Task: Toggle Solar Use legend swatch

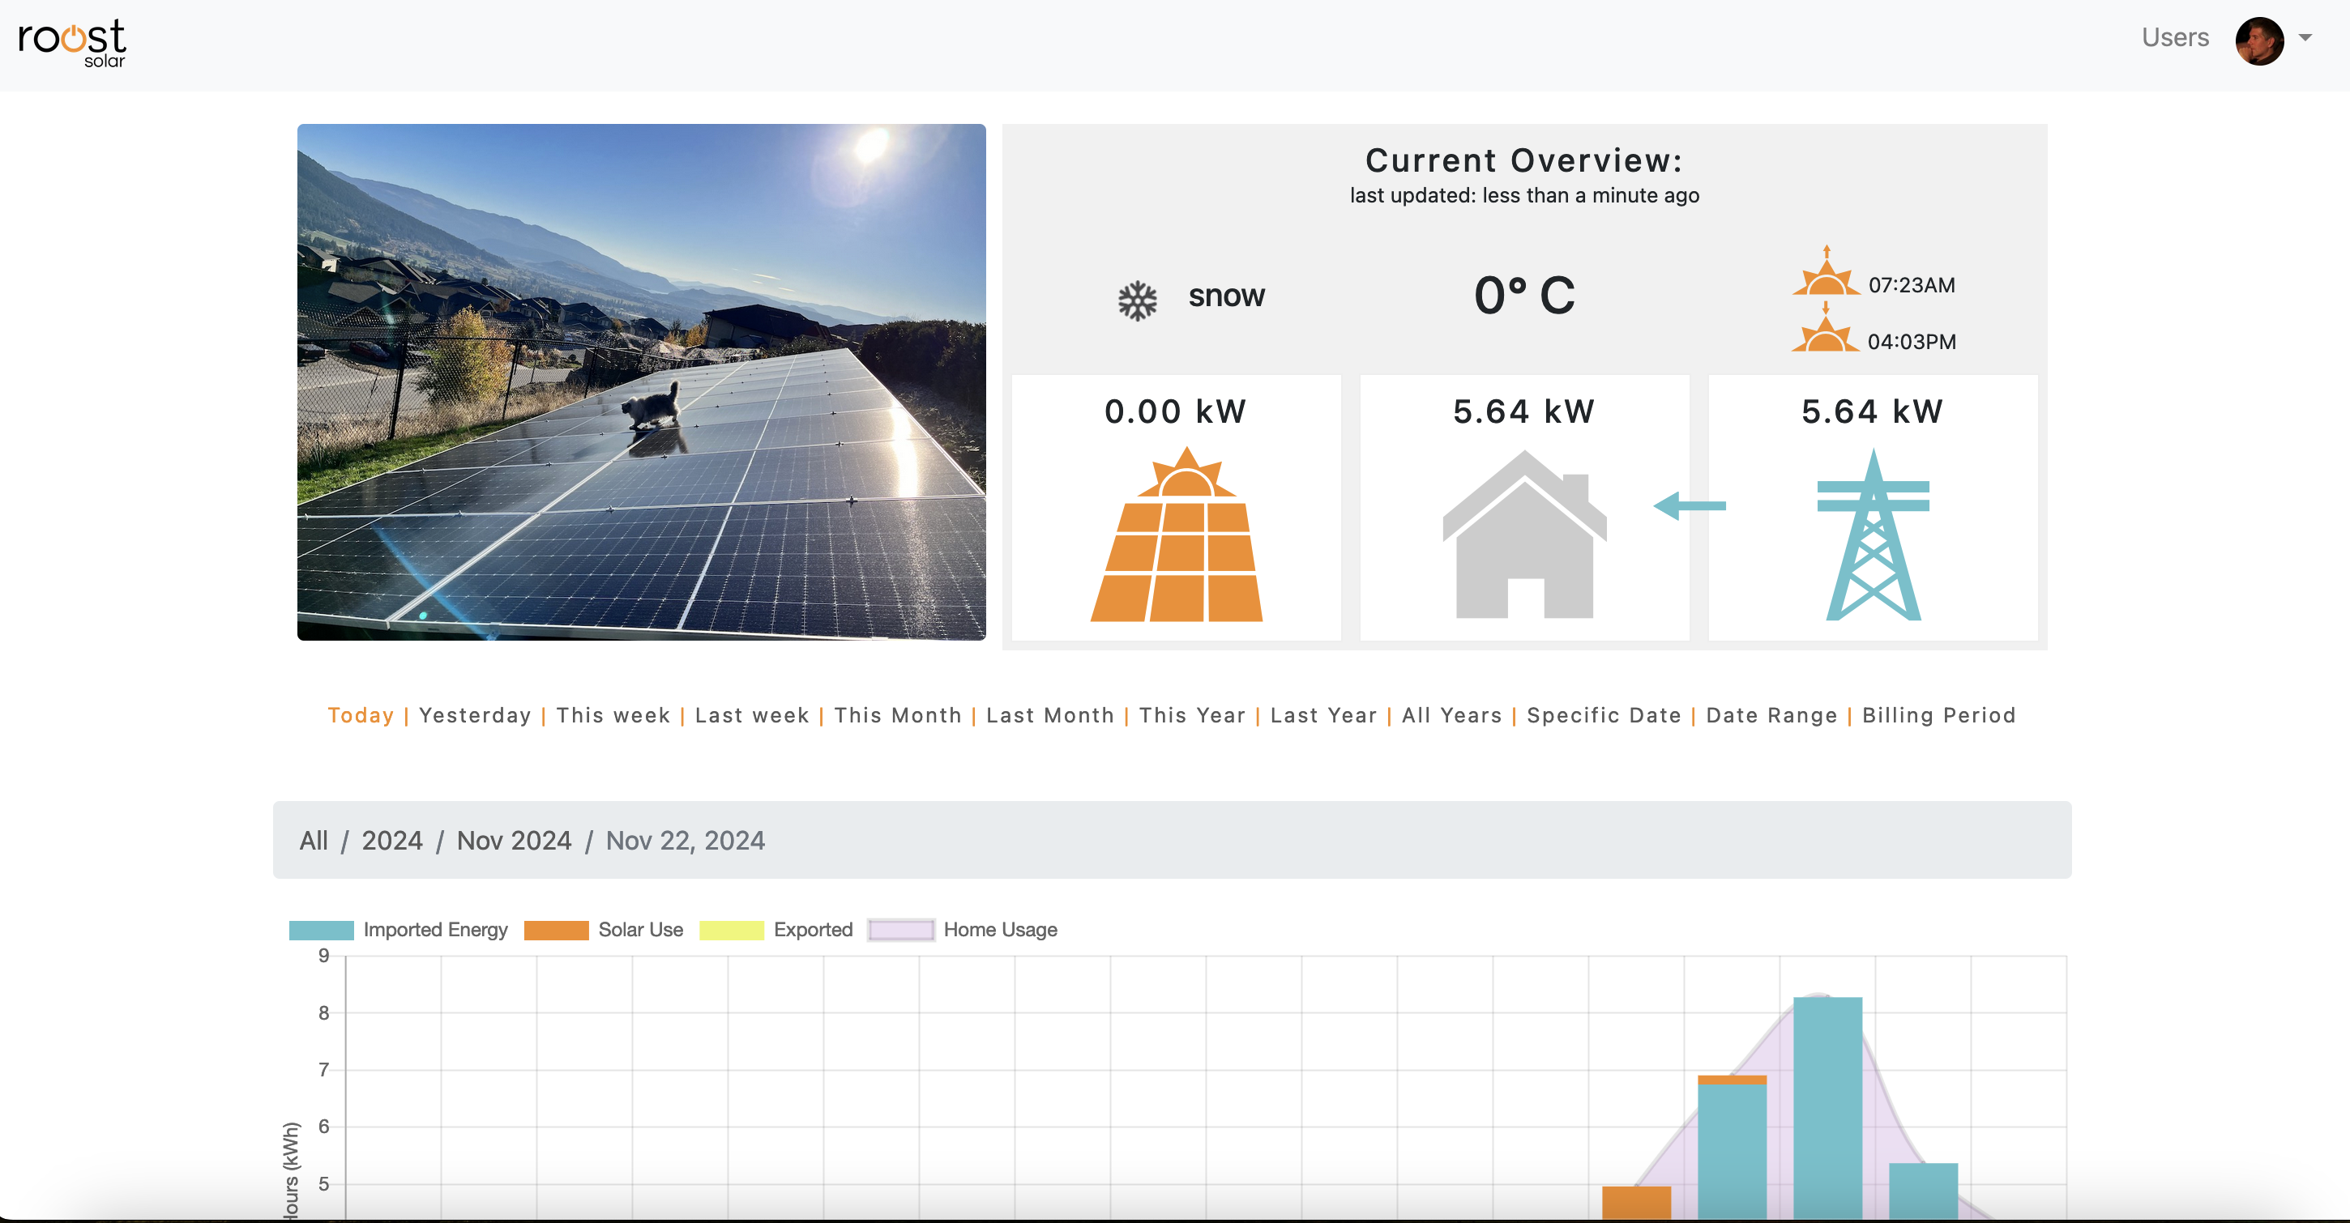Action: [557, 931]
